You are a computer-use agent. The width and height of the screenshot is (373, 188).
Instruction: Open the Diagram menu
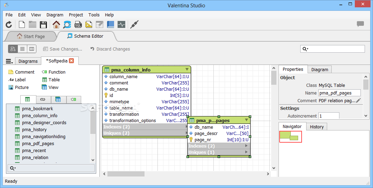55,15
